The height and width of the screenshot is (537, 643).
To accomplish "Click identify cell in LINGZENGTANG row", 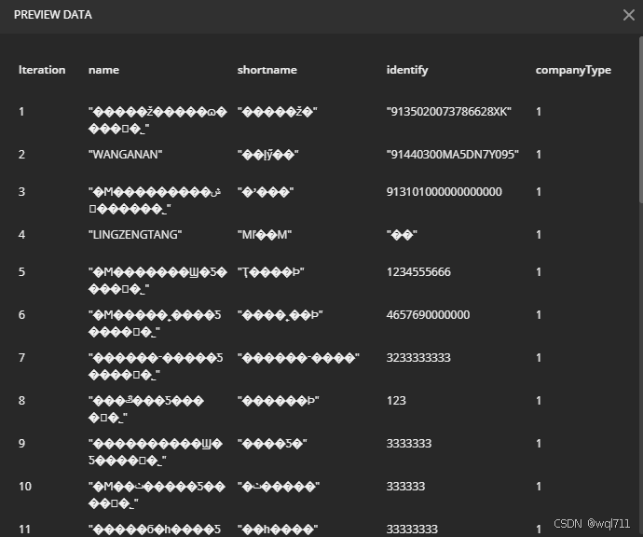I will (402, 235).
